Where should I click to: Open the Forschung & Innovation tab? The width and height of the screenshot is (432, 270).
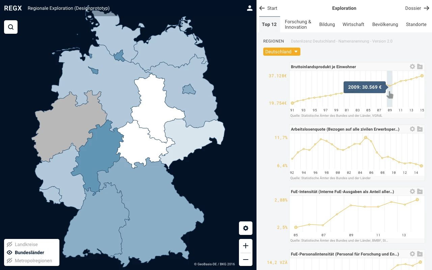click(x=298, y=24)
